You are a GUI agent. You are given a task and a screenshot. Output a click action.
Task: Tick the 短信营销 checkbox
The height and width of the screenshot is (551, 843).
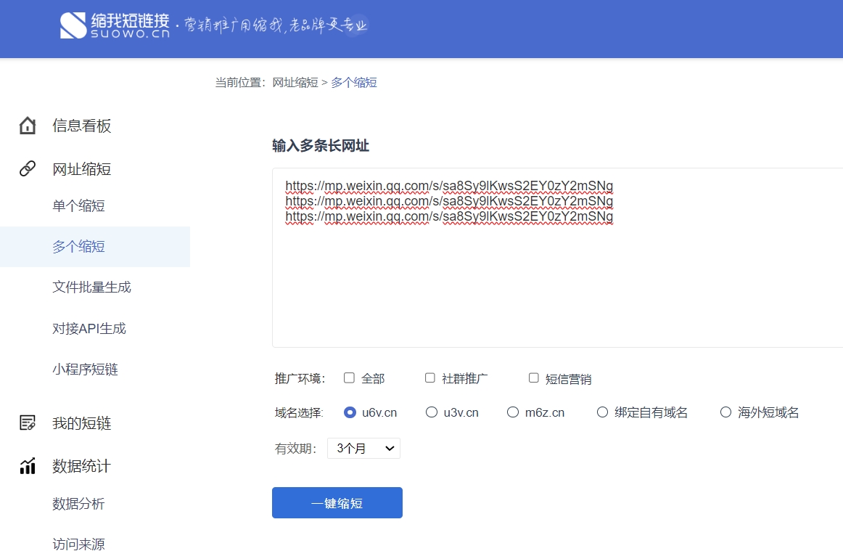534,378
